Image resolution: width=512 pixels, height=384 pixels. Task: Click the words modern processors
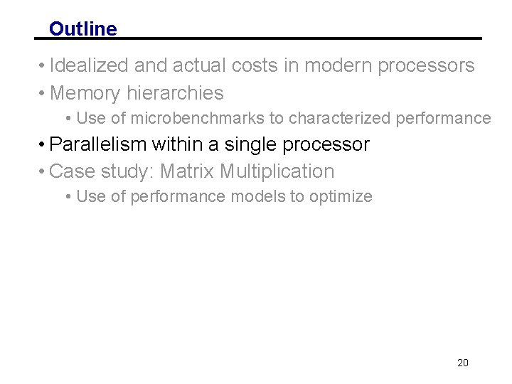click(390, 65)
